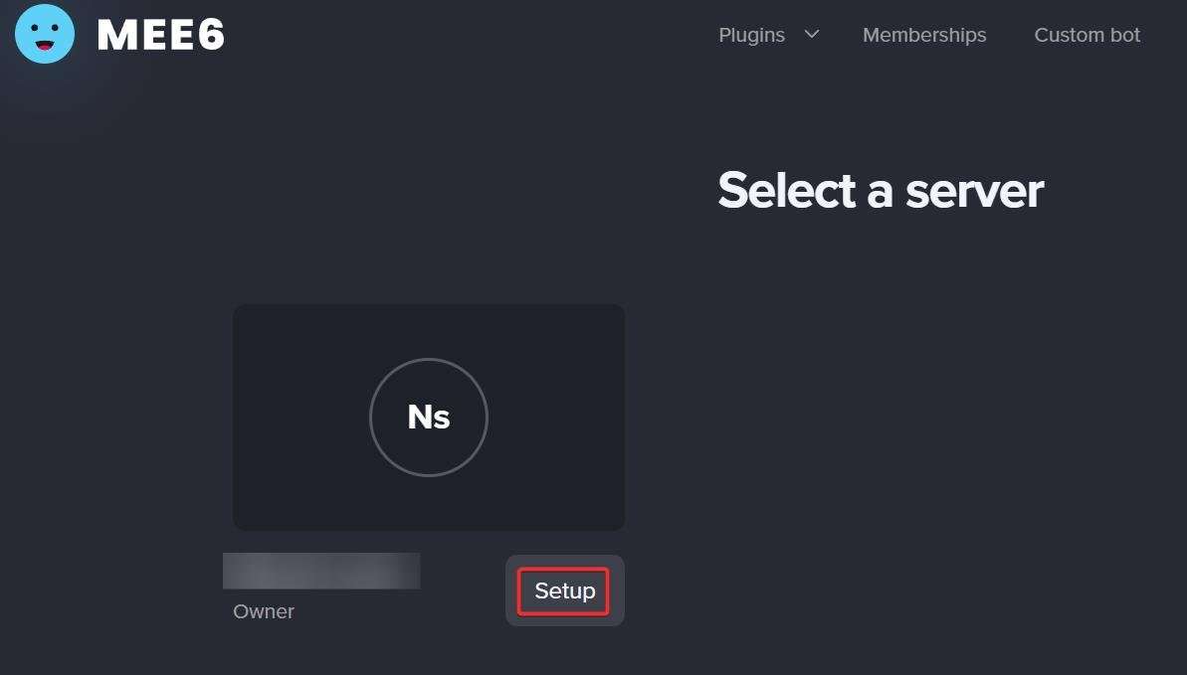Click the number 6 in the MEE6 title
The image size is (1187, 675).
pos(211,35)
